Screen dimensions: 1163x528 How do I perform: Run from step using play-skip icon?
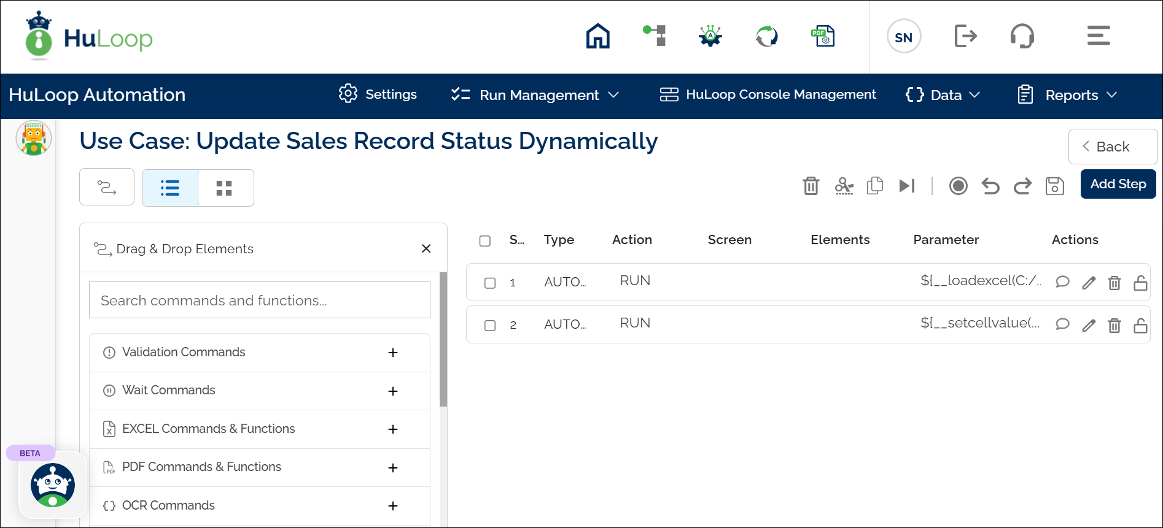point(907,185)
